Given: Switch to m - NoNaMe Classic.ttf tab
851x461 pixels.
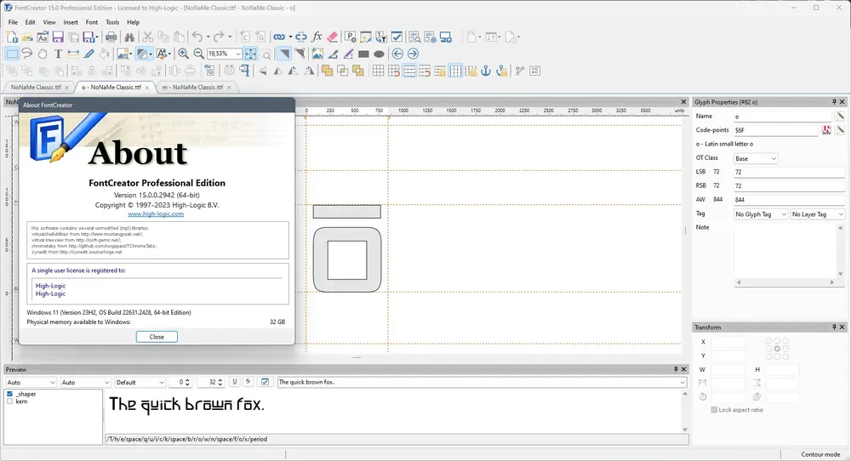Looking at the screenshot, I should 192,87.
